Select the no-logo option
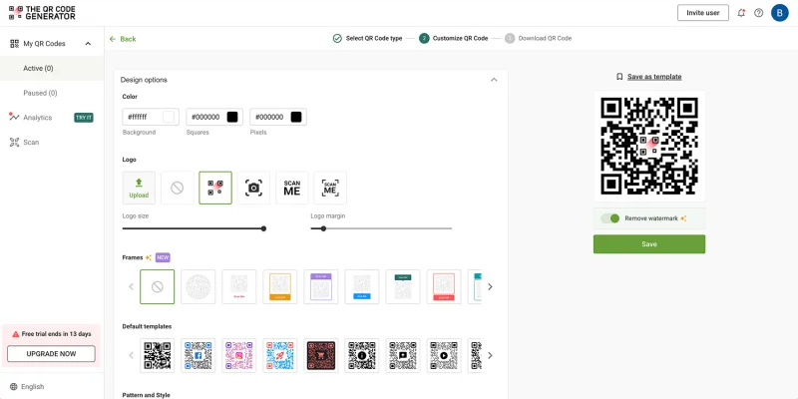798x399 pixels. pyautogui.click(x=178, y=188)
